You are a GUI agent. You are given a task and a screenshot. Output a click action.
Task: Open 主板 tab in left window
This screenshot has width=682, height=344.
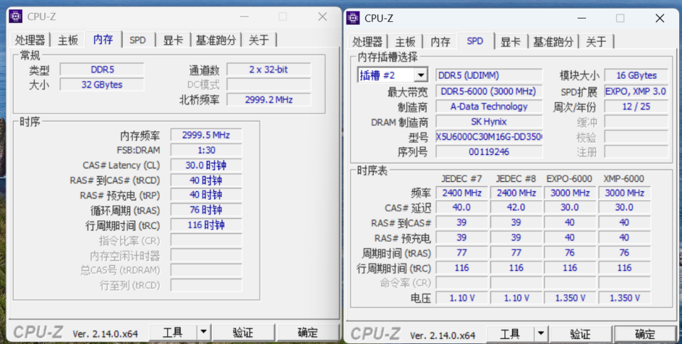click(68, 41)
